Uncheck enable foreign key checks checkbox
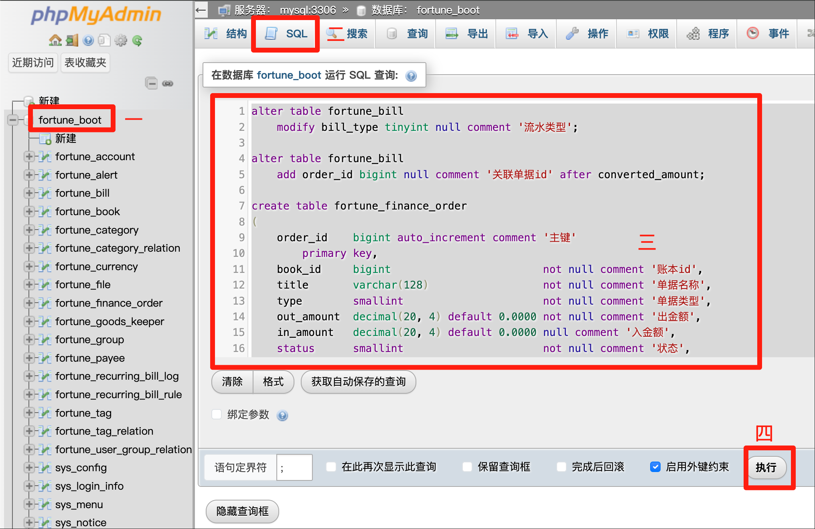This screenshot has height=529, width=815. click(x=655, y=467)
